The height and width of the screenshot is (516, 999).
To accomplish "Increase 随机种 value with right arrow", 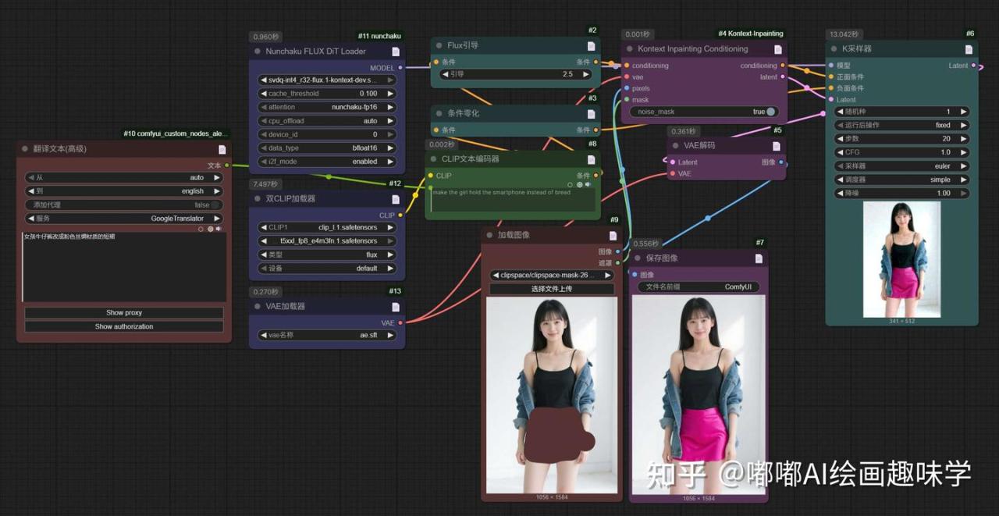I will [x=964, y=112].
